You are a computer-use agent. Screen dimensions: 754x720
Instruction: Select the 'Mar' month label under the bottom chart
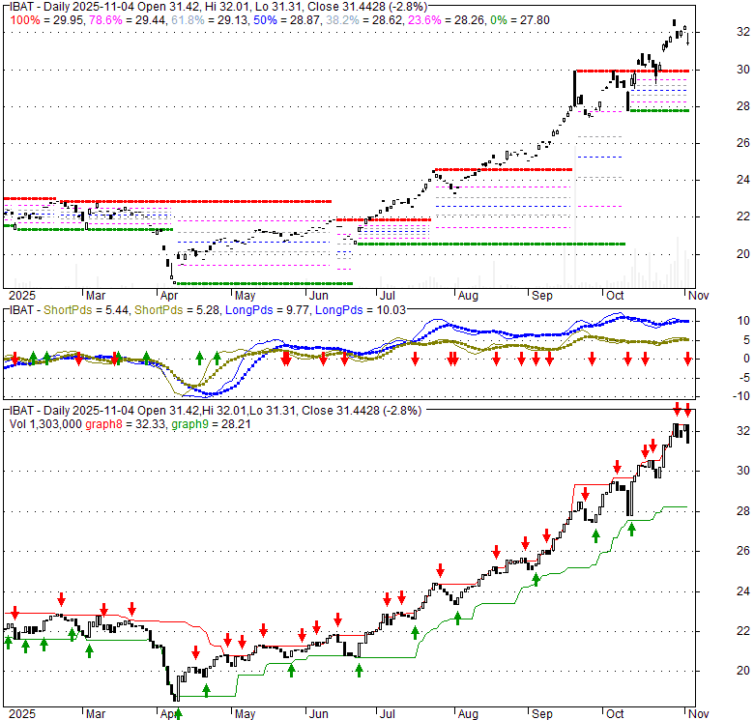pos(95,714)
